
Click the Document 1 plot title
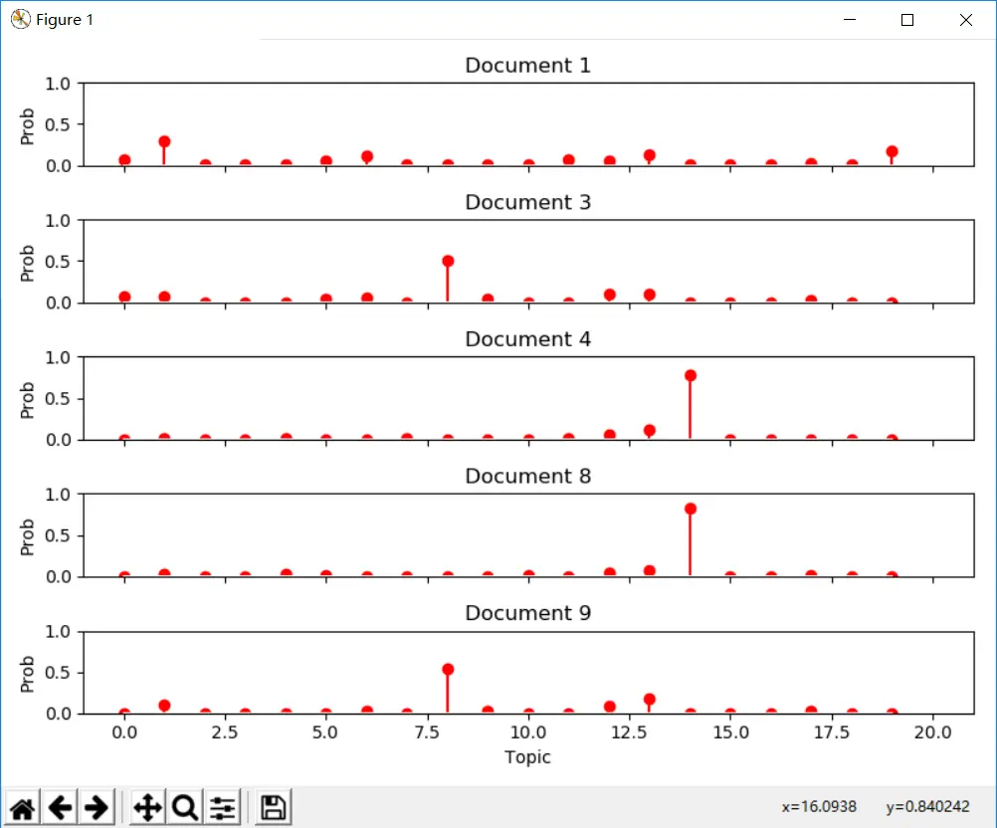(x=527, y=65)
